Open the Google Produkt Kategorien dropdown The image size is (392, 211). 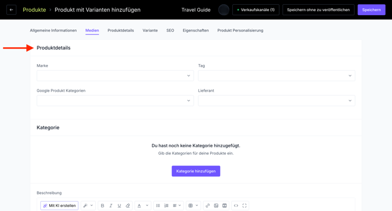point(115,101)
